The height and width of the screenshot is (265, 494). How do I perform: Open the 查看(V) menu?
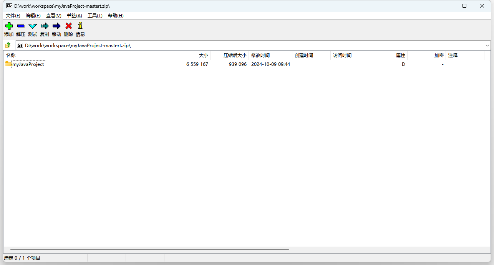coord(53,16)
